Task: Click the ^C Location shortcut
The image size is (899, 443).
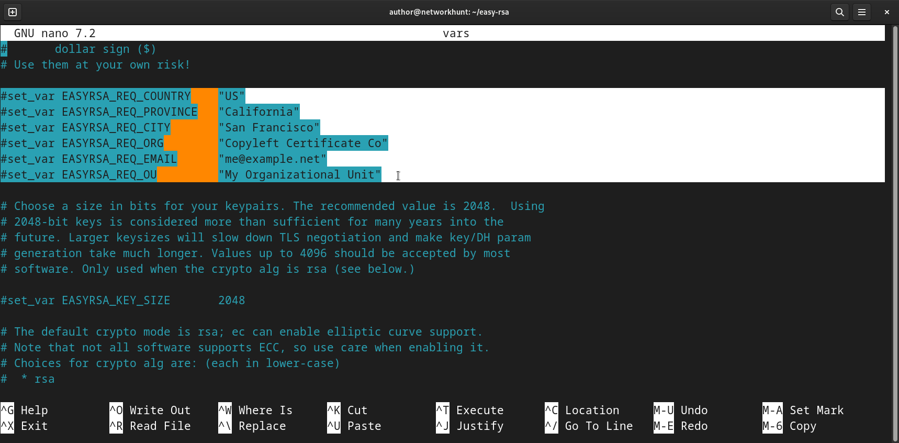Action: [x=582, y=410]
